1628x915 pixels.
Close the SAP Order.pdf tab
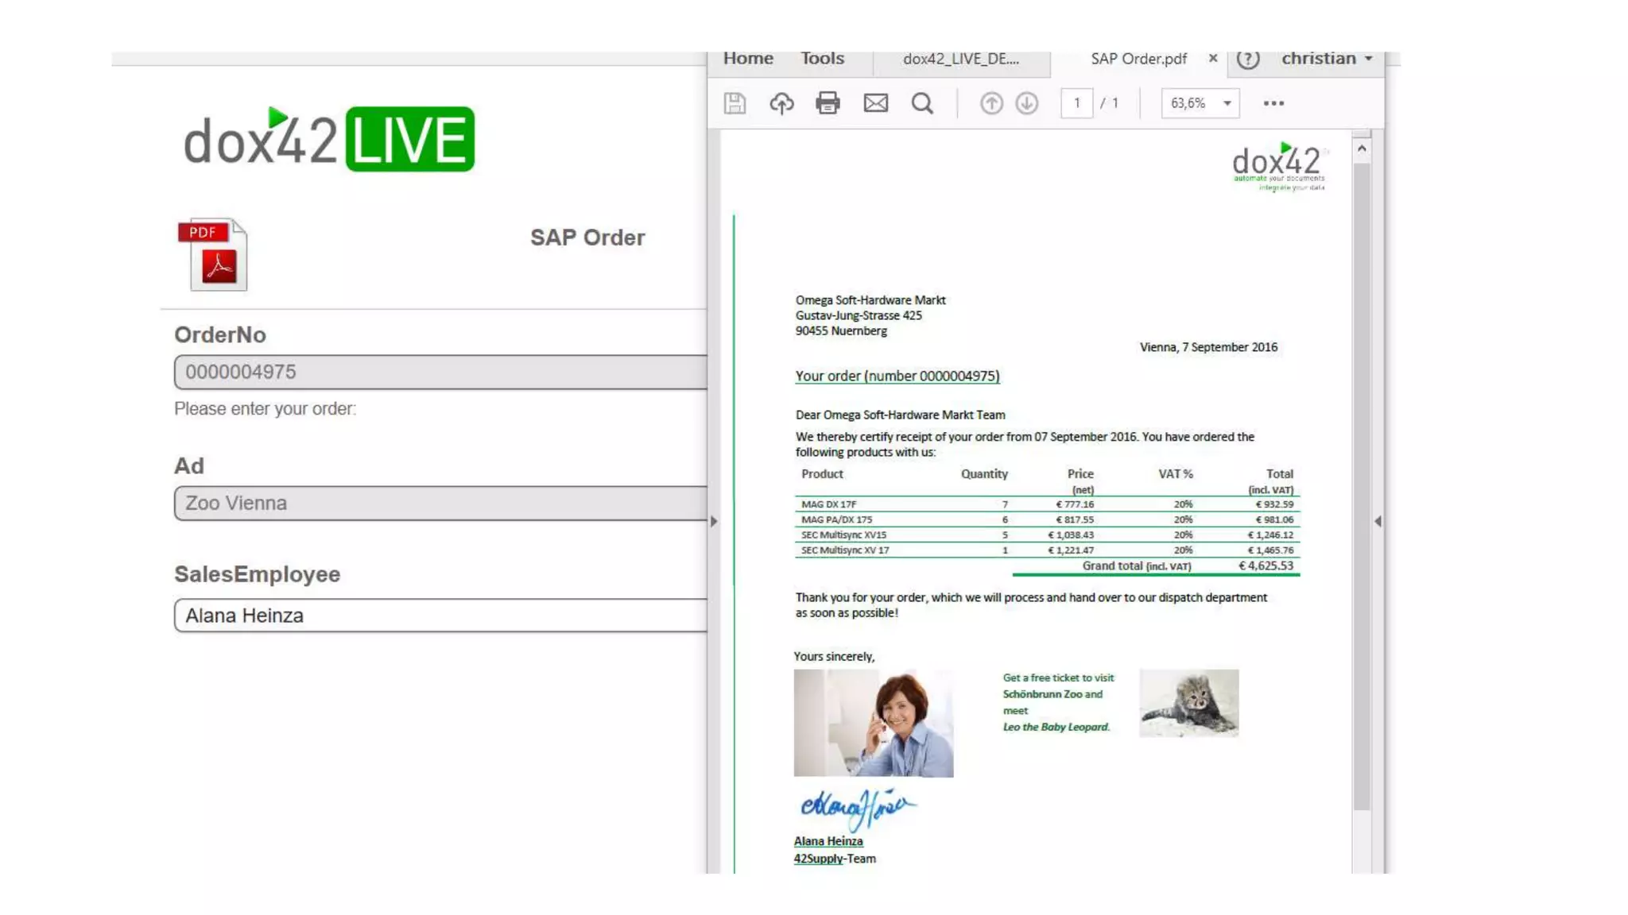point(1212,59)
